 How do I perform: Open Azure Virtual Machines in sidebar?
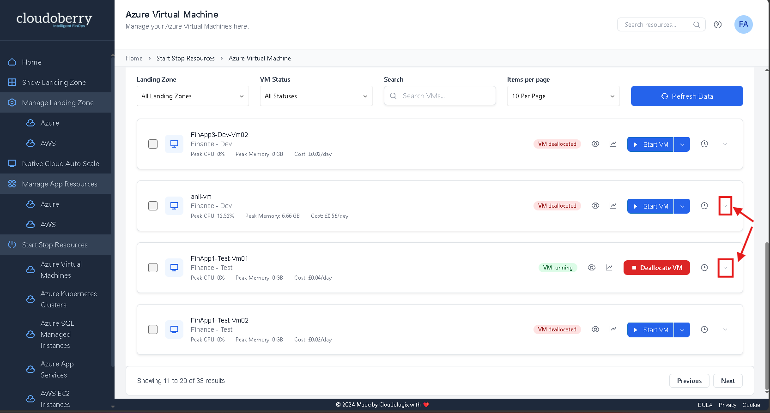click(55, 269)
